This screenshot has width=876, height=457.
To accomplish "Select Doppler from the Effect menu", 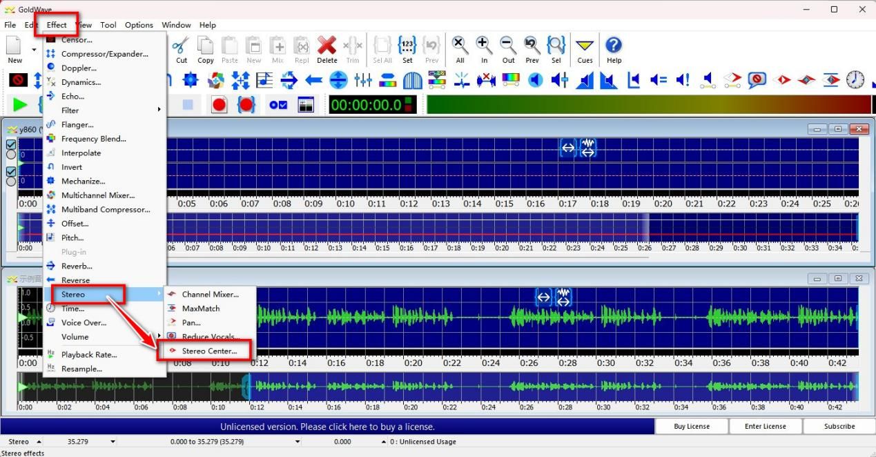I will (x=105, y=68).
